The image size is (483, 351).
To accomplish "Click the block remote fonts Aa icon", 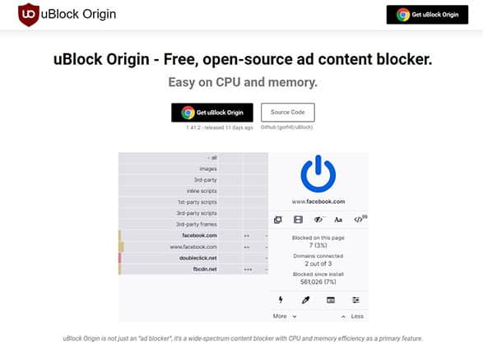I will pyautogui.click(x=338, y=219).
